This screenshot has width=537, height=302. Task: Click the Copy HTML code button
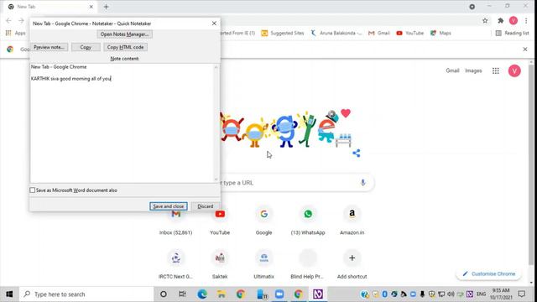tap(125, 47)
